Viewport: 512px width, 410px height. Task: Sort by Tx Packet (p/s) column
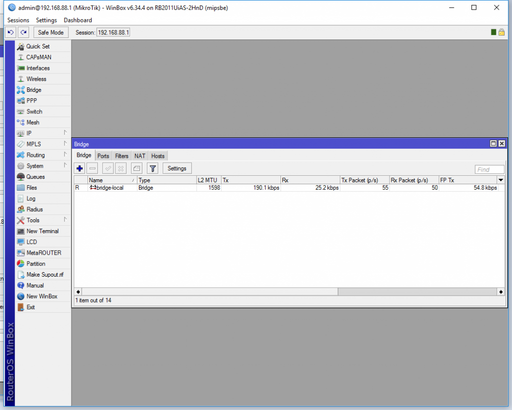[x=364, y=180]
